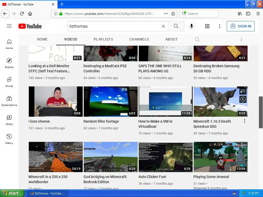Open the browser home page
The width and height of the screenshot is (263, 197).
tap(30, 14)
